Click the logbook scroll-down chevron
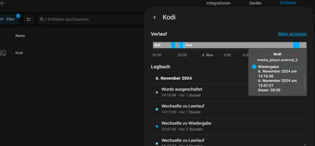 (x=305, y=144)
